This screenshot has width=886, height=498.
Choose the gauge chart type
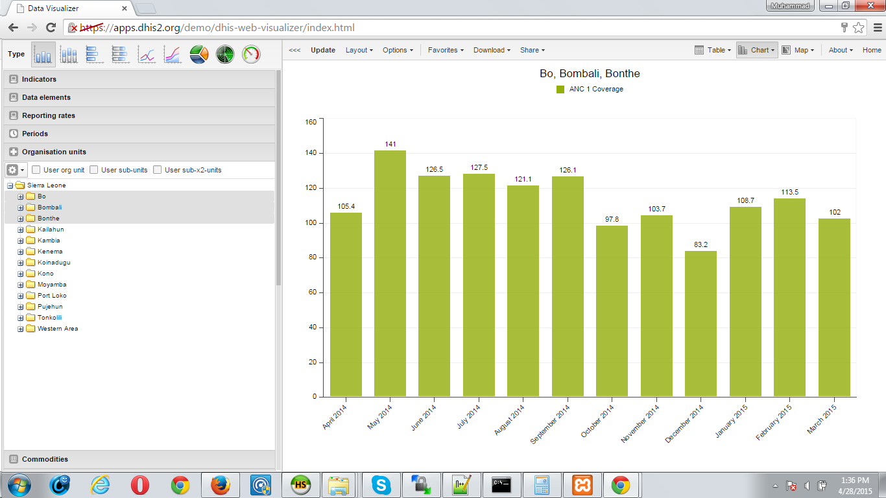[x=250, y=55]
